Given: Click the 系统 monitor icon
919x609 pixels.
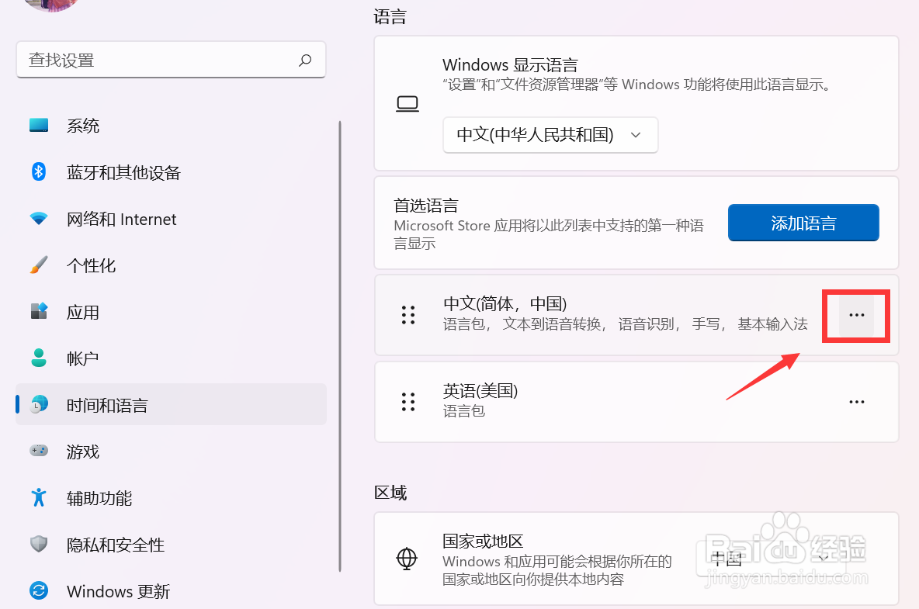Looking at the screenshot, I should 39,126.
